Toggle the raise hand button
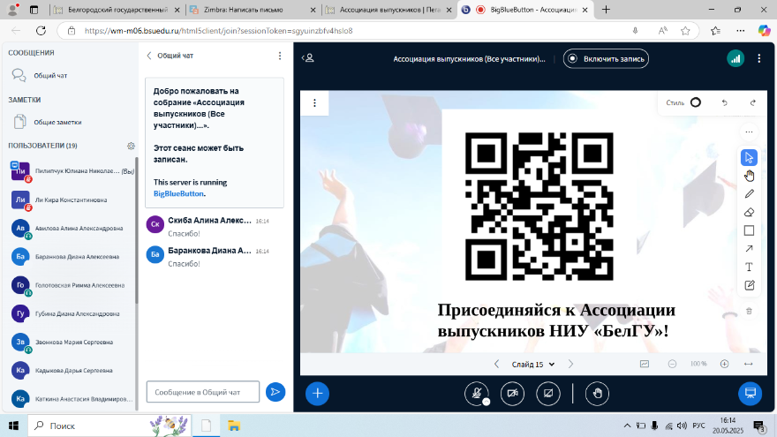The height and width of the screenshot is (437, 777). tap(598, 393)
